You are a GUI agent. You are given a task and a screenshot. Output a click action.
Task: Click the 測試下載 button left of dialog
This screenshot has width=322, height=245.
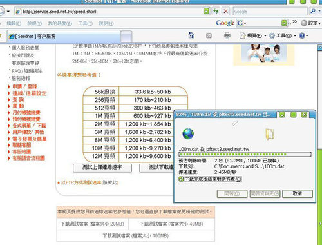point(156,168)
